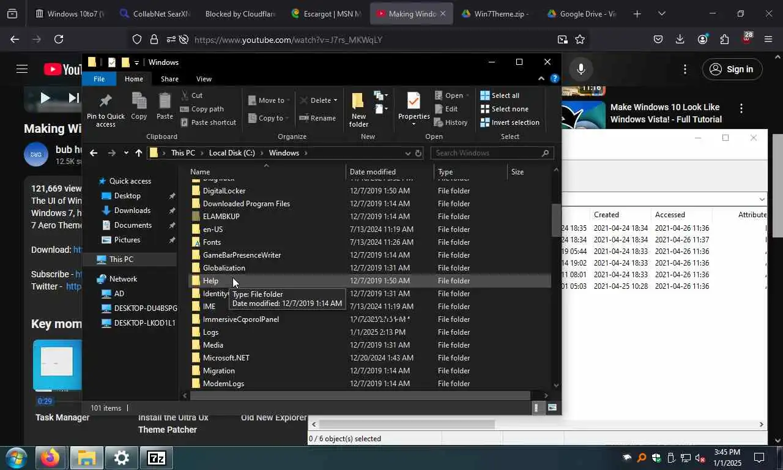Screen dimensions: 783x470
Task: Open Explorer help question-mark icon
Action: pos(554,79)
